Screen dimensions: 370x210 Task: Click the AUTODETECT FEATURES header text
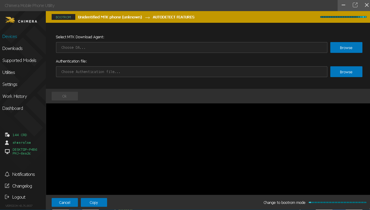coord(174,17)
